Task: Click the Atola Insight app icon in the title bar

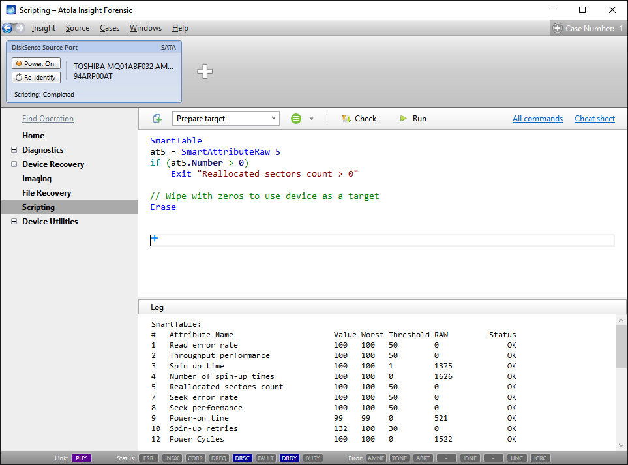Action: coord(11,10)
